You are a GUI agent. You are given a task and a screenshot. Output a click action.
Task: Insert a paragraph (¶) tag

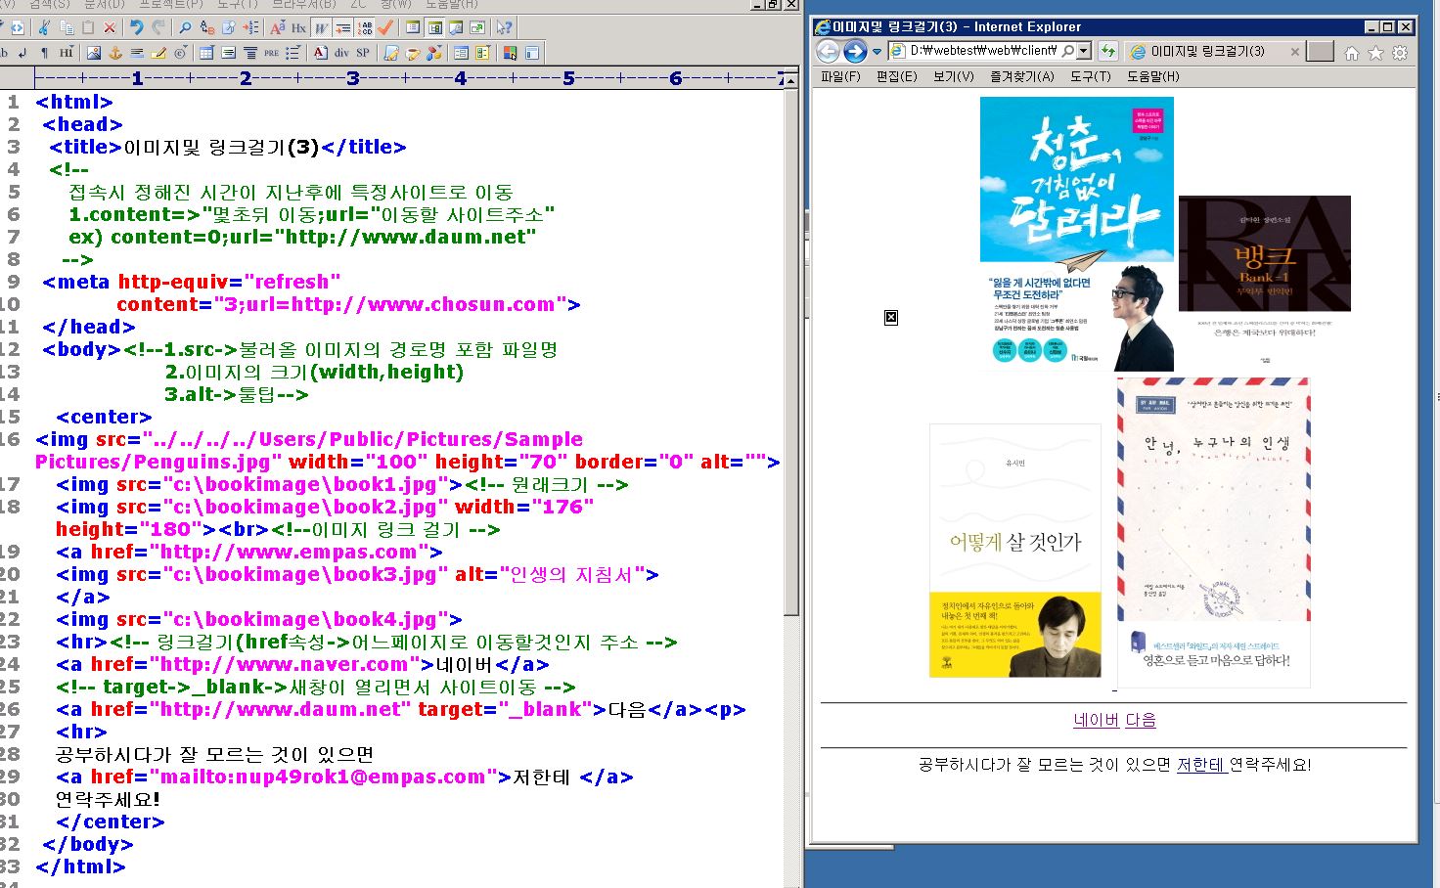click(45, 52)
